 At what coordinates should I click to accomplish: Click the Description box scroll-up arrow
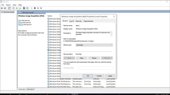111,33
